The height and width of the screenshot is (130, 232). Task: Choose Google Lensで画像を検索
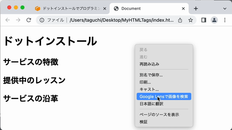164,96
